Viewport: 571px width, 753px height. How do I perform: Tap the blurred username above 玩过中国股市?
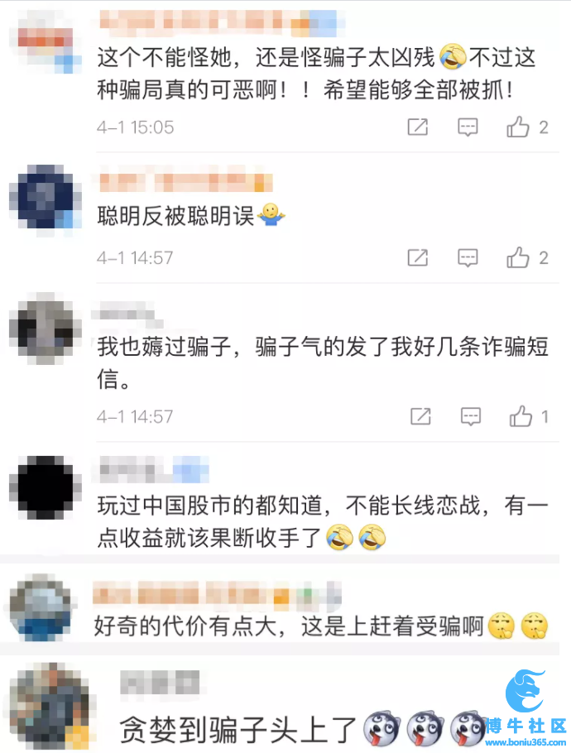point(154,469)
